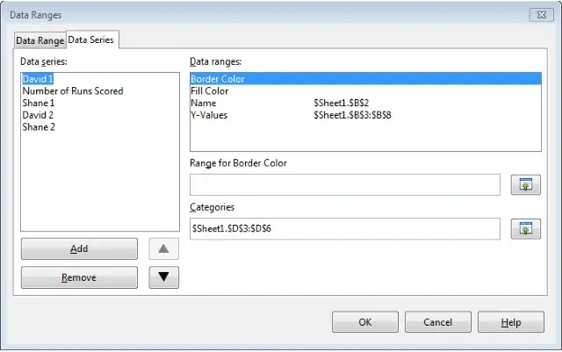Select the Shane 1 series
This screenshot has width=562, height=352.
pyautogui.click(x=39, y=104)
